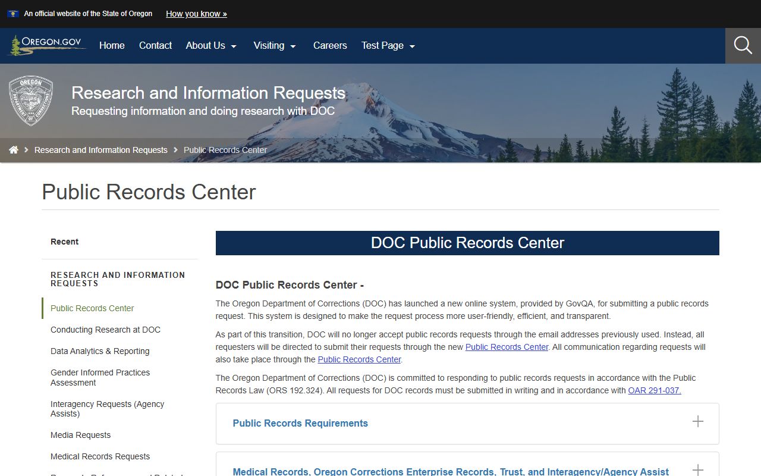This screenshot has height=476, width=761.
Task: Click the Public Records Requirements heading
Action: click(x=300, y=423)
